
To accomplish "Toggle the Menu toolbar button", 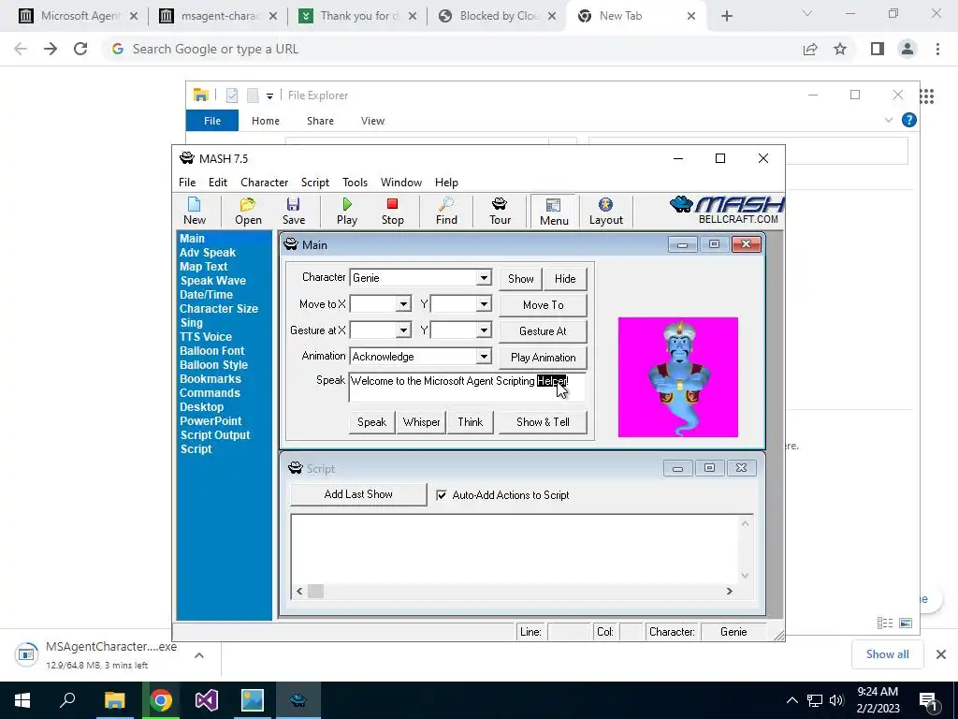I will [x=554, y=212].
